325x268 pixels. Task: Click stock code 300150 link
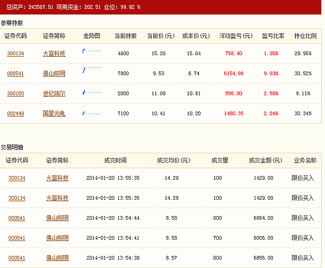pos(16,94)
